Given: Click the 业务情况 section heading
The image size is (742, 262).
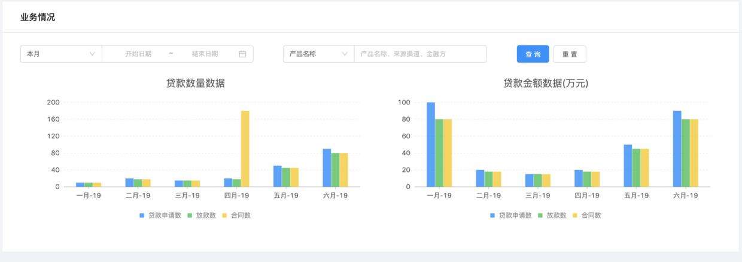Looking at the screenshot, I should [38, 17].
